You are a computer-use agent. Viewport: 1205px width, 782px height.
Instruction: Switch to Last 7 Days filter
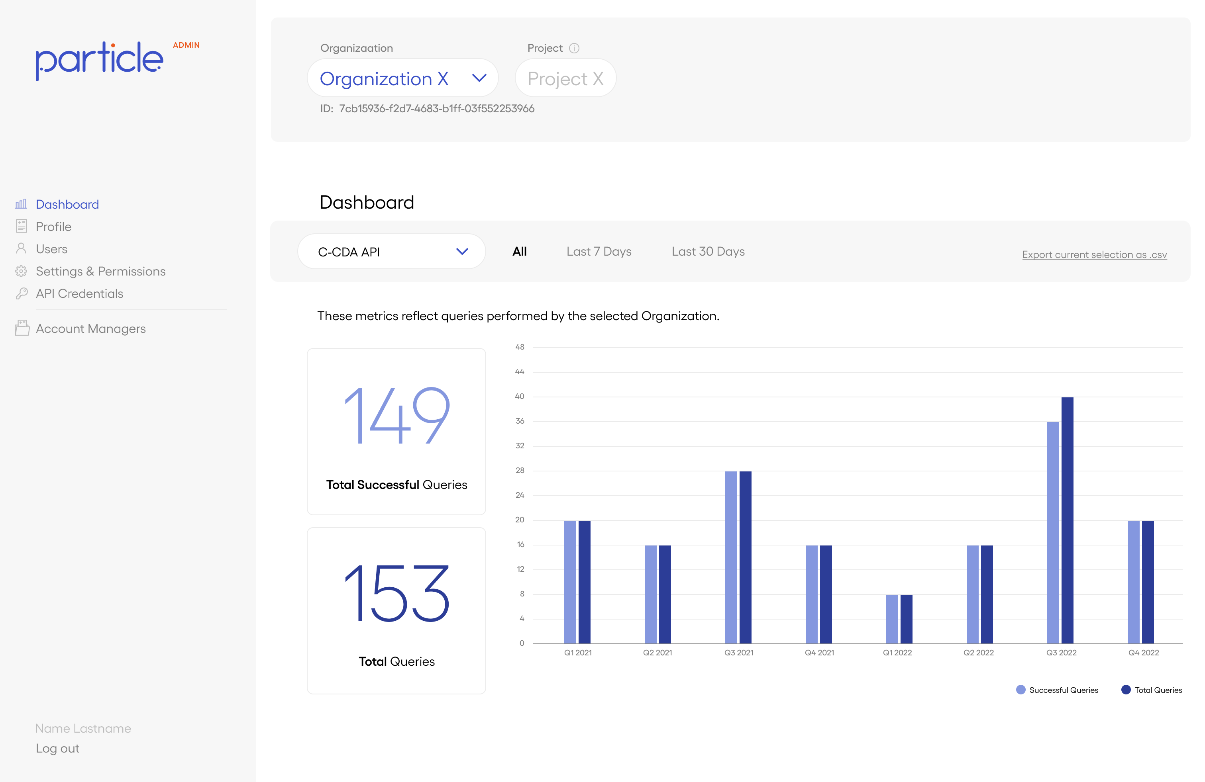599,251
